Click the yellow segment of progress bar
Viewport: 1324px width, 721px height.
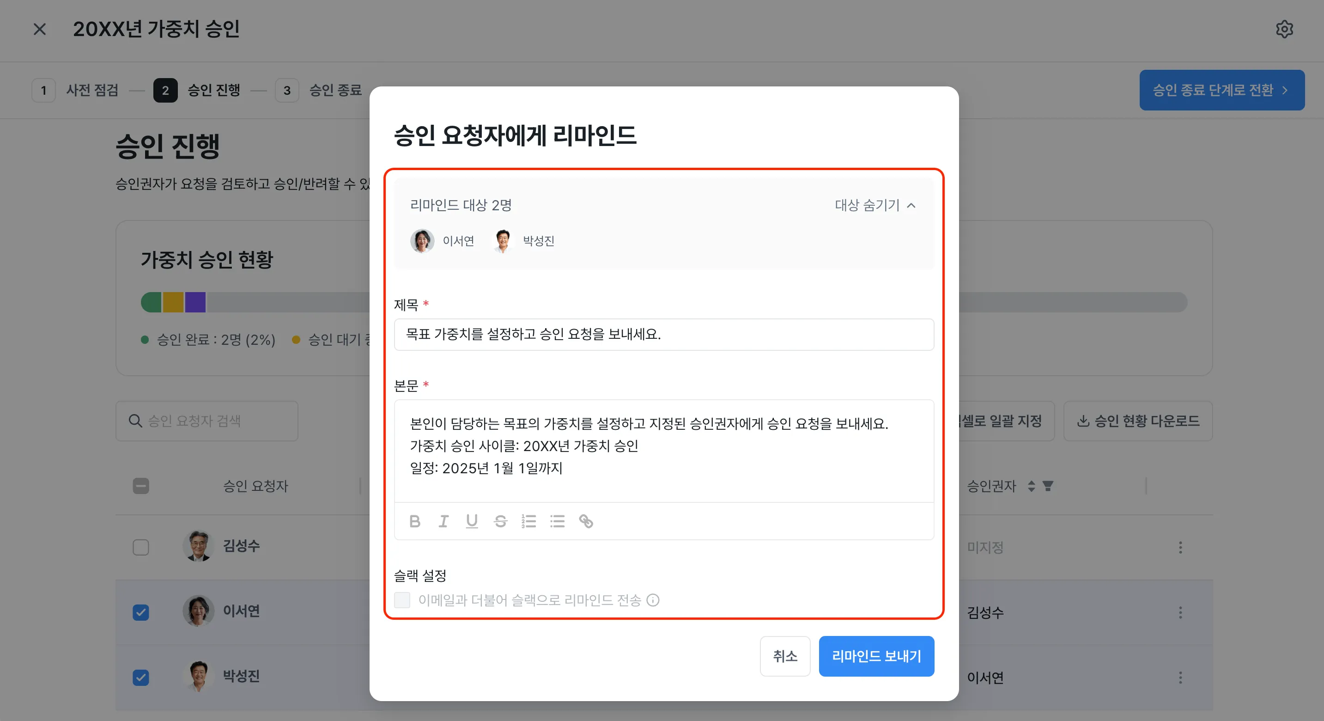(x=173, y=302)
